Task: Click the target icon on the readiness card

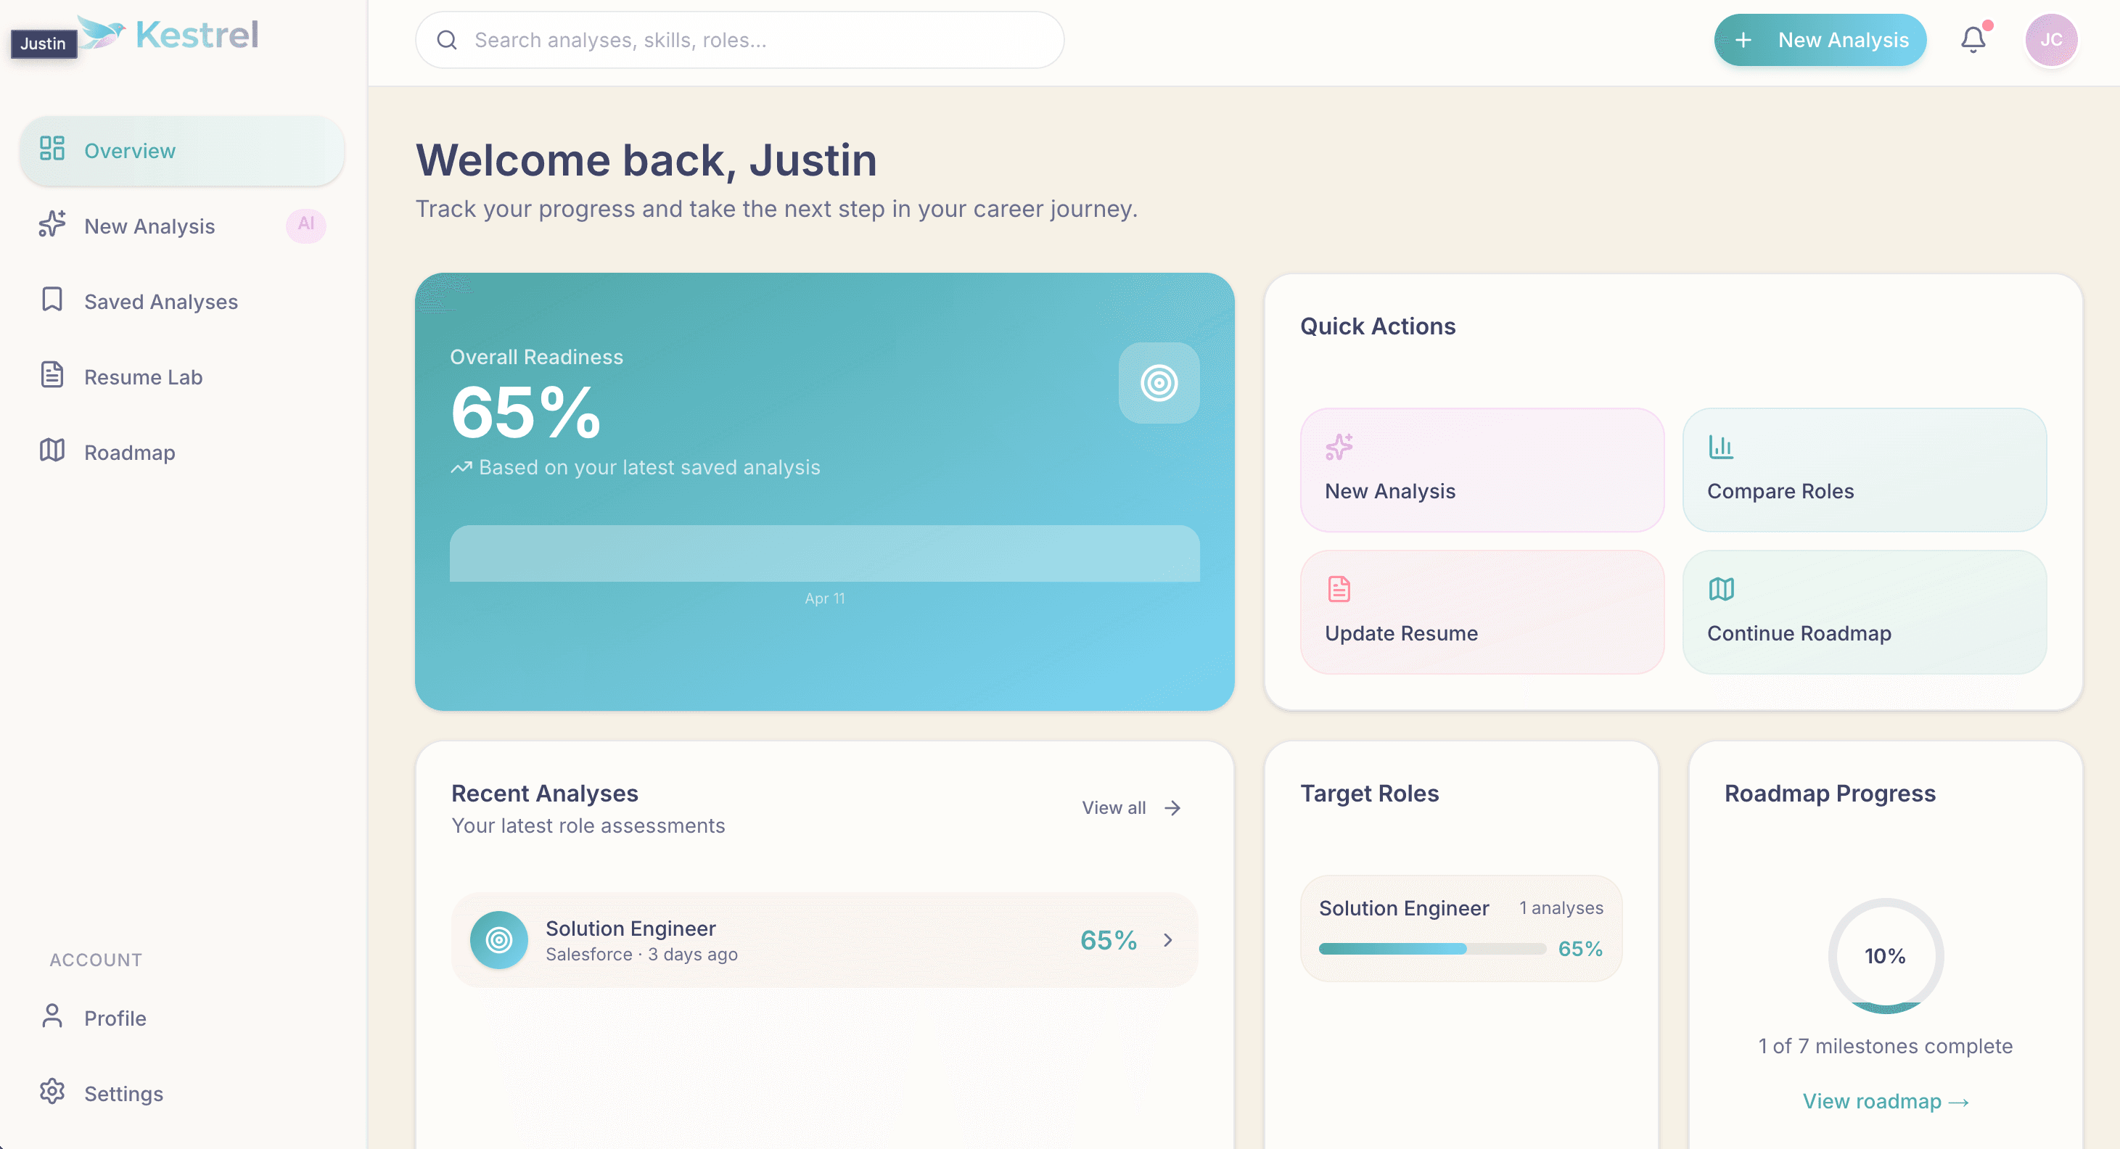Action: (1159, 383)
